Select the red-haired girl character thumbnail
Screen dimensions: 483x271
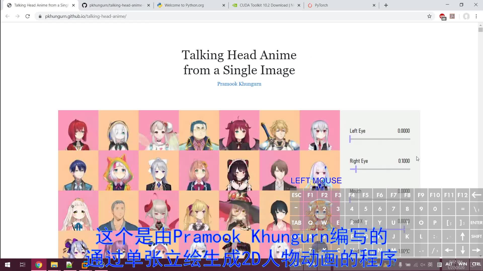78,130
